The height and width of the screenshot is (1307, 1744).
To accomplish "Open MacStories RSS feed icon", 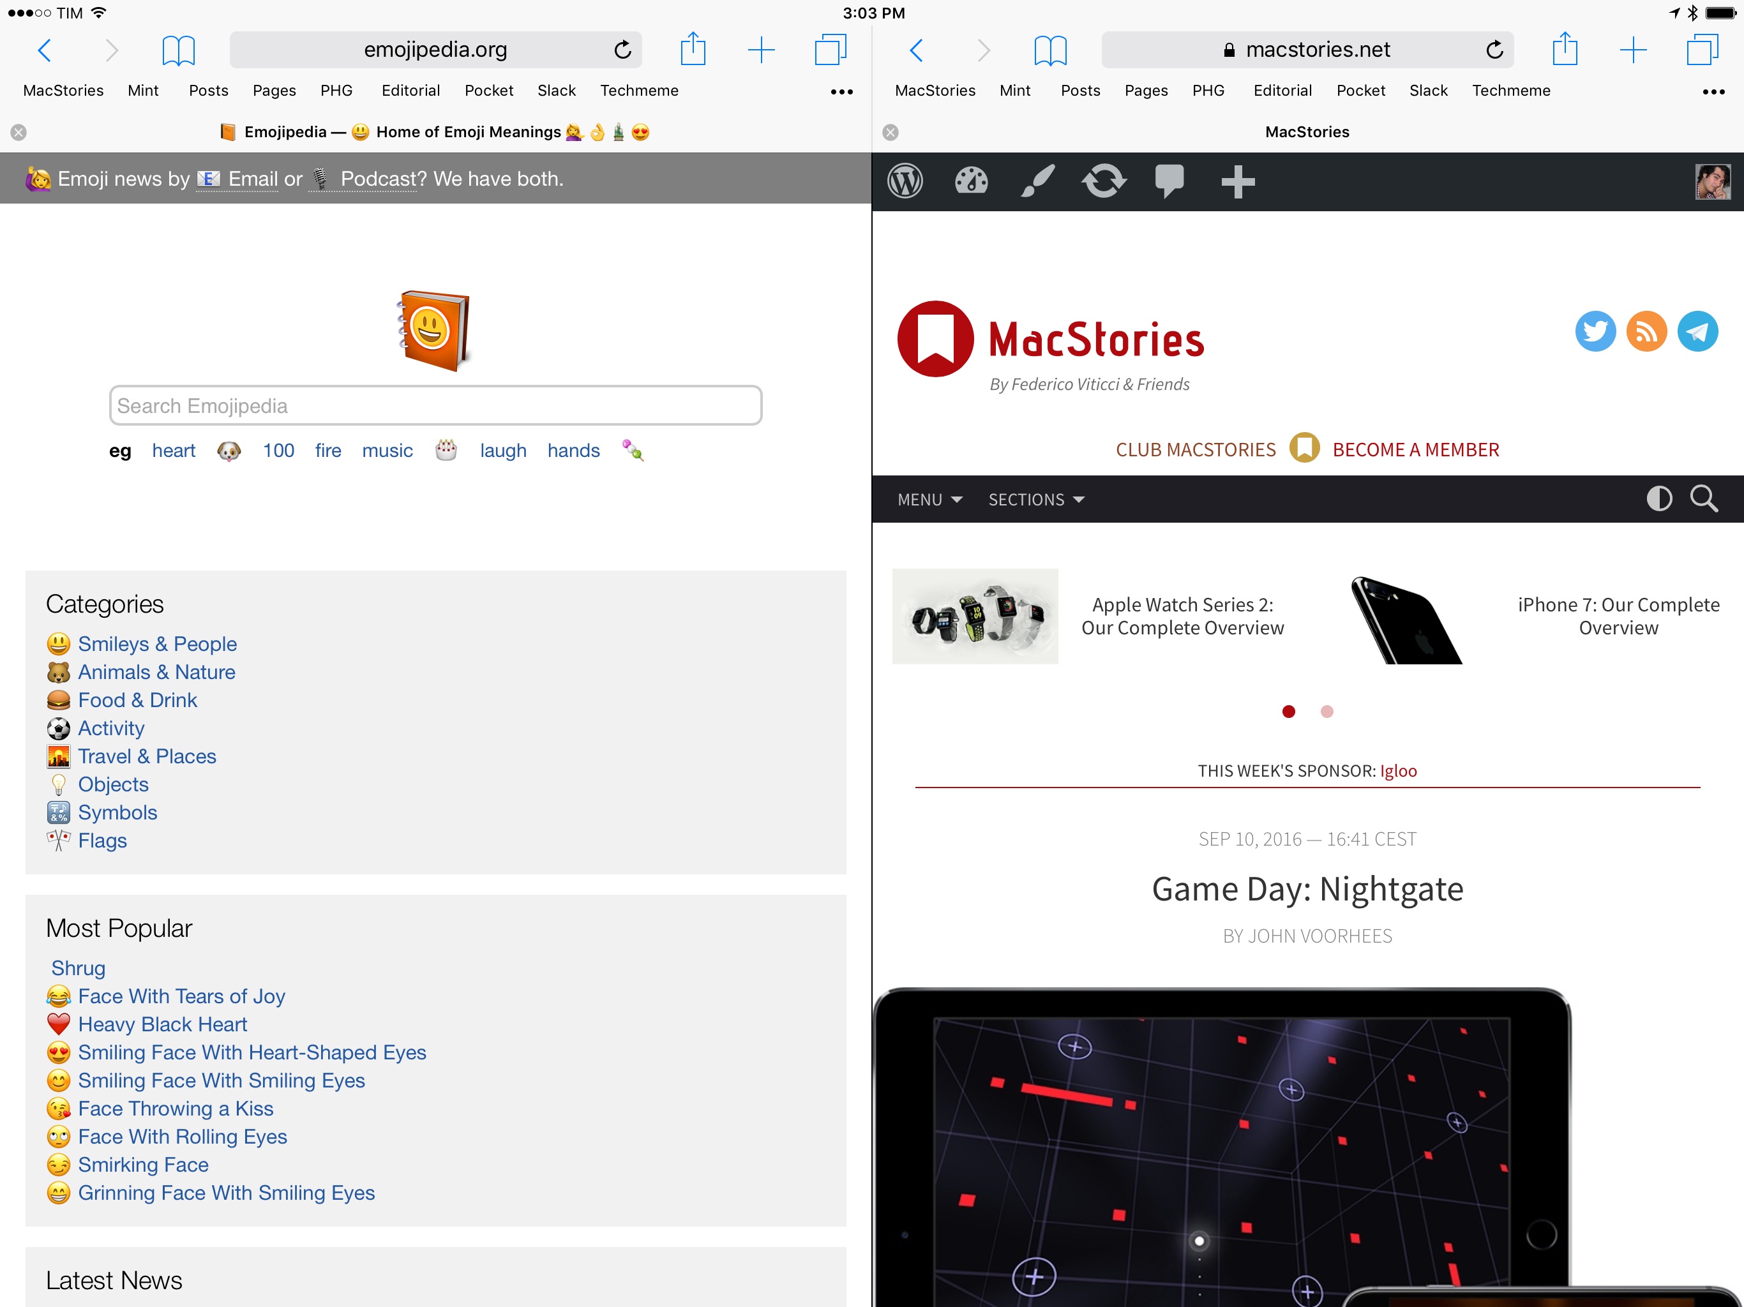I will pos(1646,331).
